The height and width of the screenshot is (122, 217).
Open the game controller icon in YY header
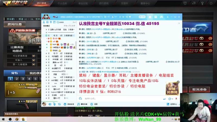161,17
